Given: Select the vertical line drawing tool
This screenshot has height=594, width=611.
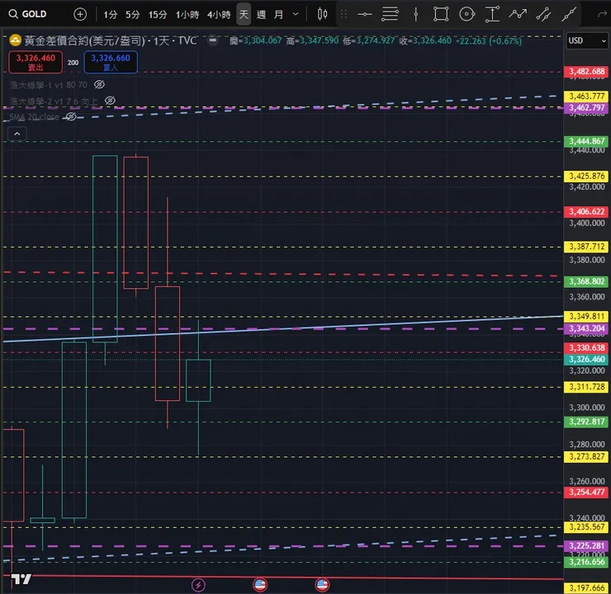Looking at the screenshot, I should [x=416, y=14].
